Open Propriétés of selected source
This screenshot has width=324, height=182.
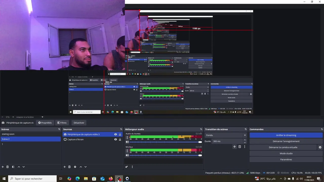[45, 123]
